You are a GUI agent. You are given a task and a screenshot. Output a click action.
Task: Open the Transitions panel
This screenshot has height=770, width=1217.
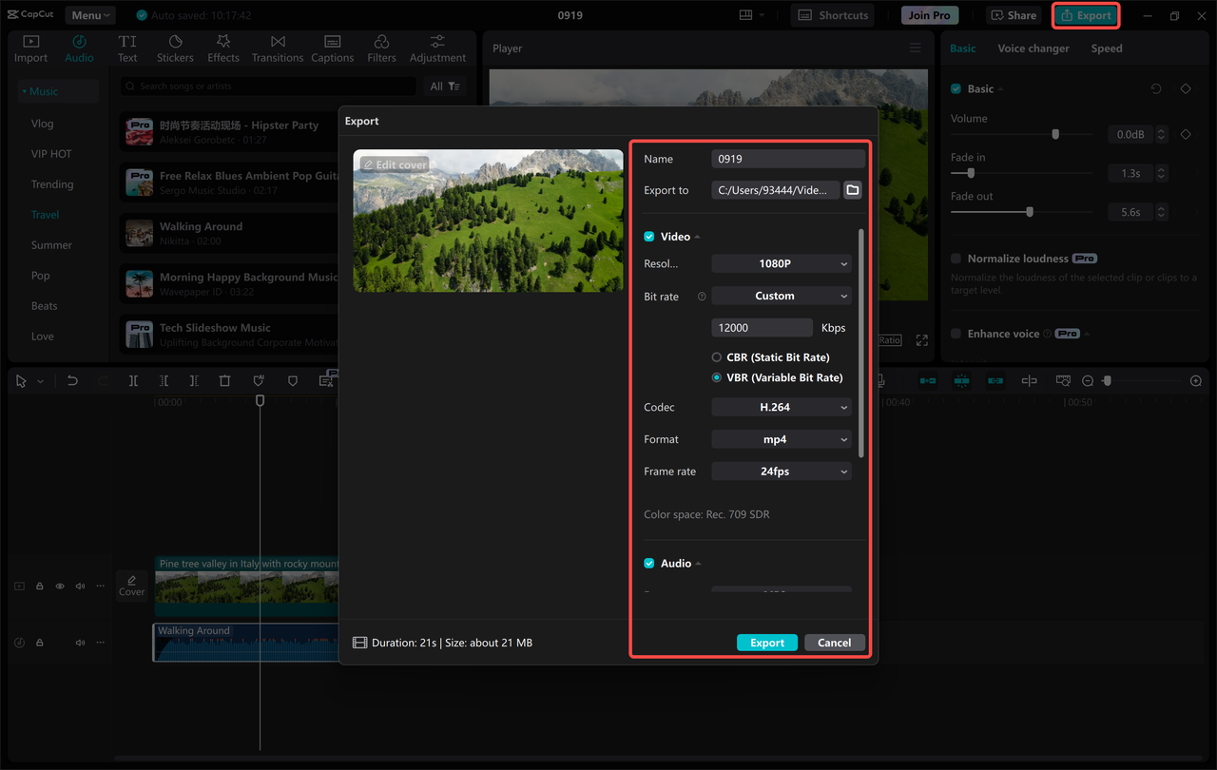coord(278,48)
